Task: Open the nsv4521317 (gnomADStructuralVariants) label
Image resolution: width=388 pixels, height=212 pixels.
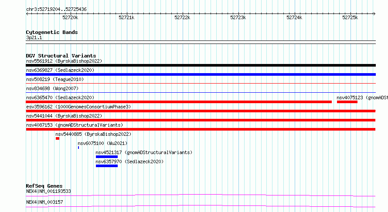Action: click(x=144, y=152)
